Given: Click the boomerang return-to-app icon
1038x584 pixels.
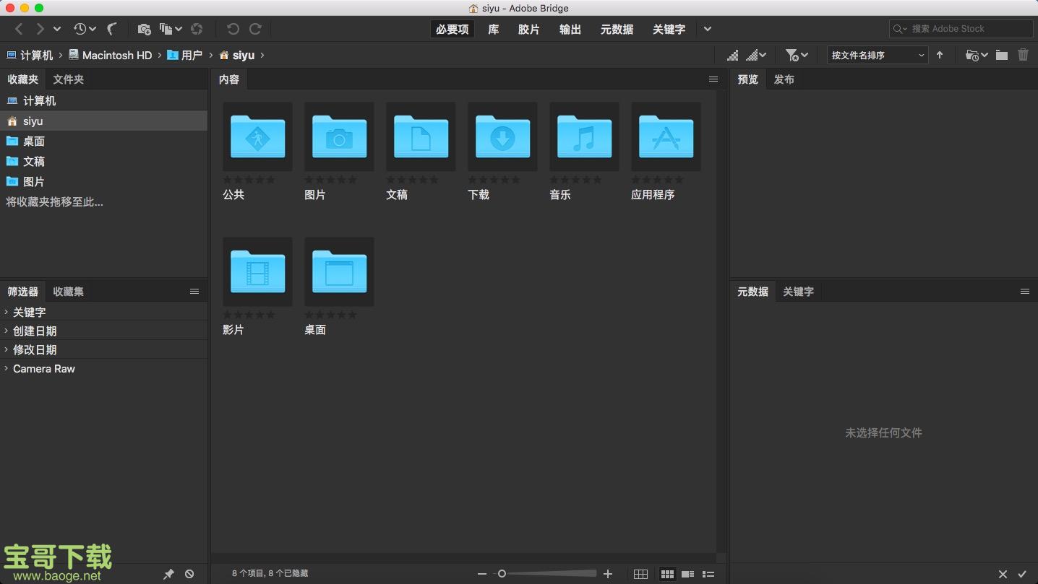Looking at the screenshot, I should (112, 29).
